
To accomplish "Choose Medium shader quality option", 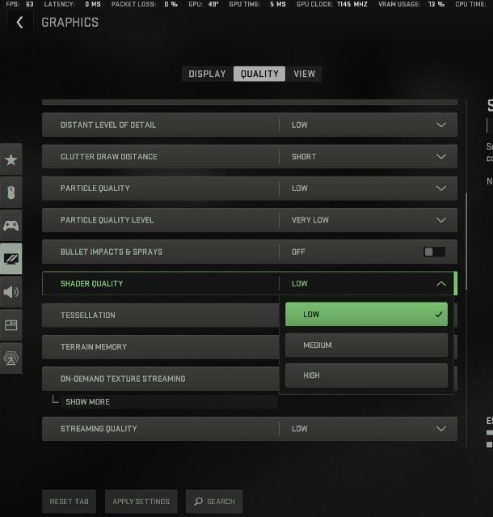I will click(366, 345).
